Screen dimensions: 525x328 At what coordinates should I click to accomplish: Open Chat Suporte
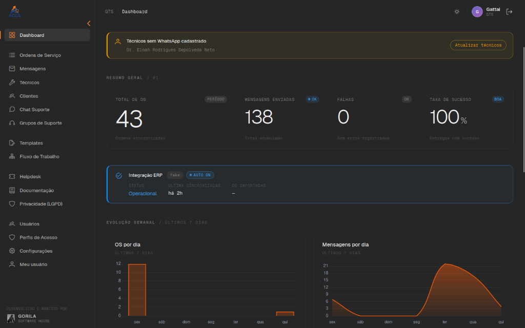click(x=47, y=110)
